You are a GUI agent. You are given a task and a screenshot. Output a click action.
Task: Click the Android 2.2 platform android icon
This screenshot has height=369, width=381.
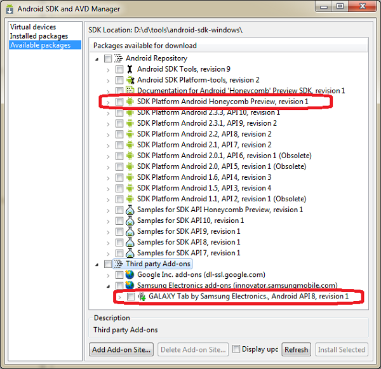pos(130,134)
